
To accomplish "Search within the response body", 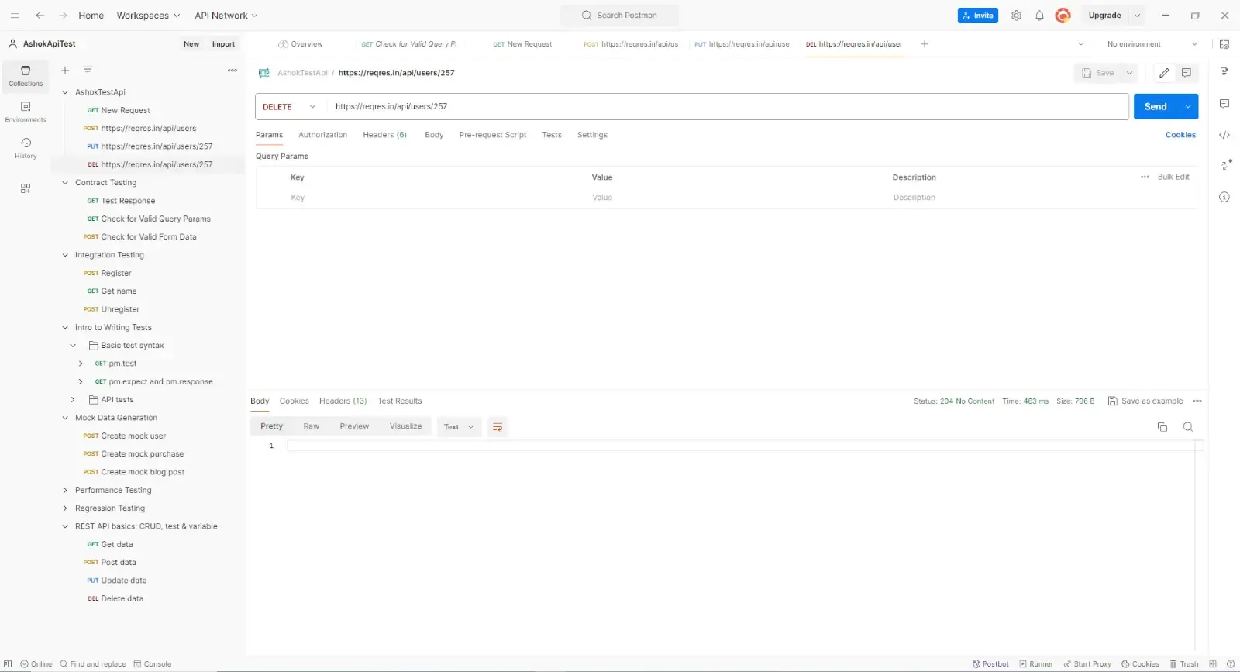I will pyautogui.click(x=1187, y=427).
